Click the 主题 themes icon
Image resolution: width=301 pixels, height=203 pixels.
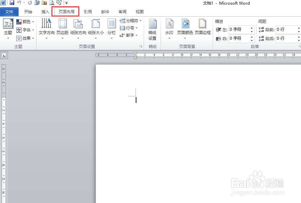point(8,24)
